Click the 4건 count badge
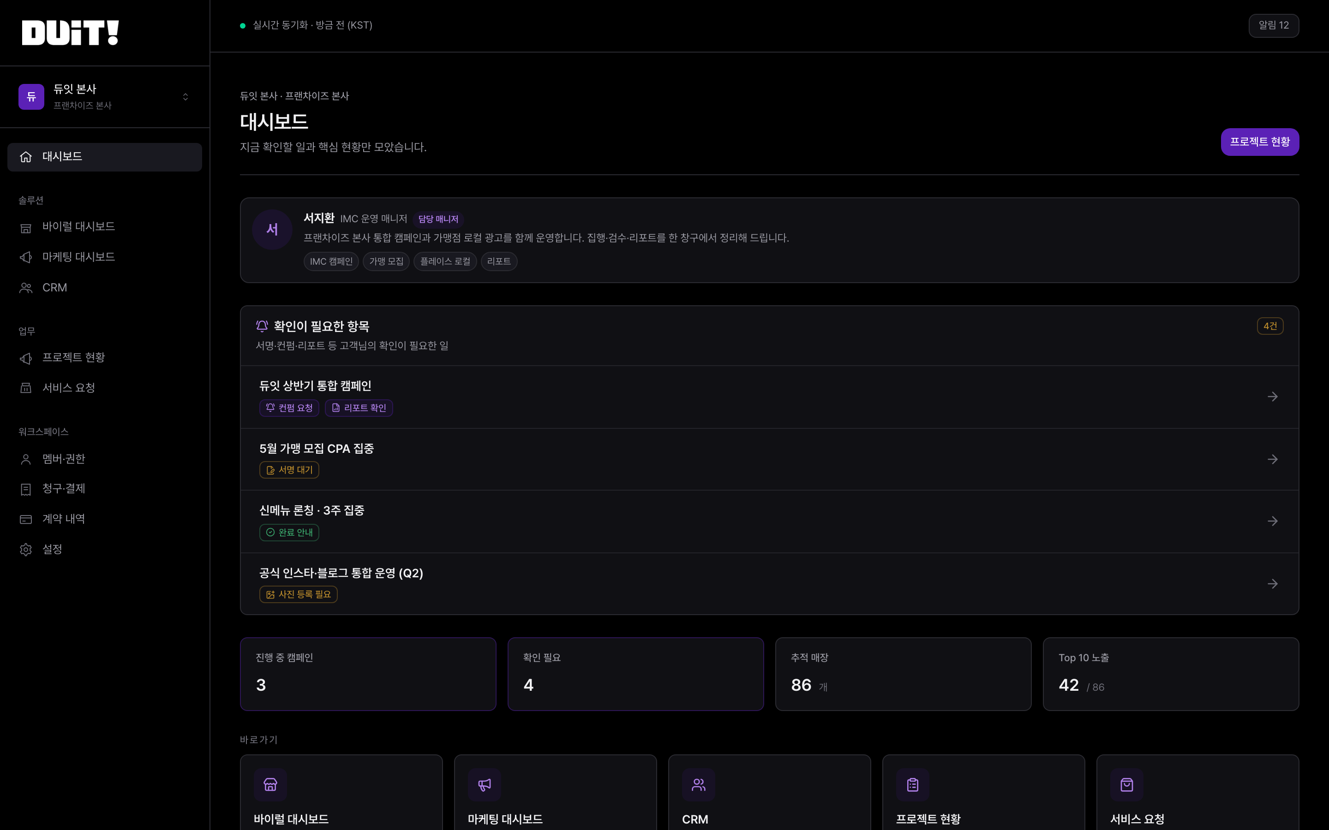1329x830 pixels. point(1269,326)
